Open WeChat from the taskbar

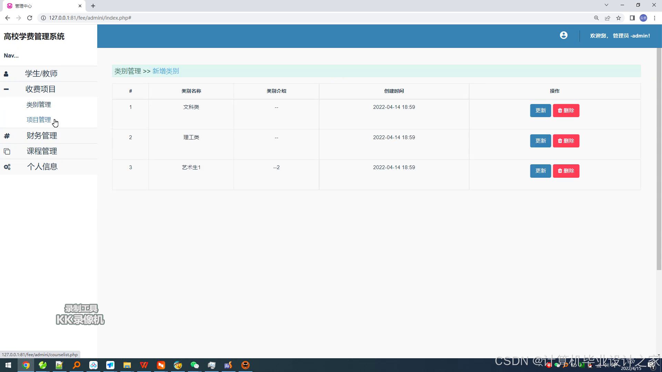pos(194,365)
